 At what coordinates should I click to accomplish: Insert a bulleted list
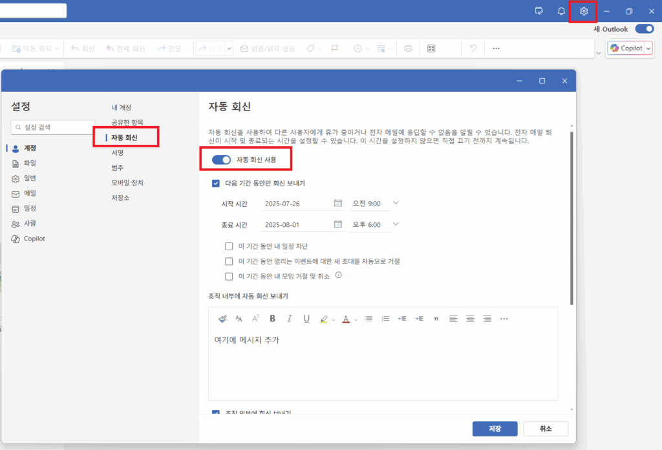click(x=370, y=318)
